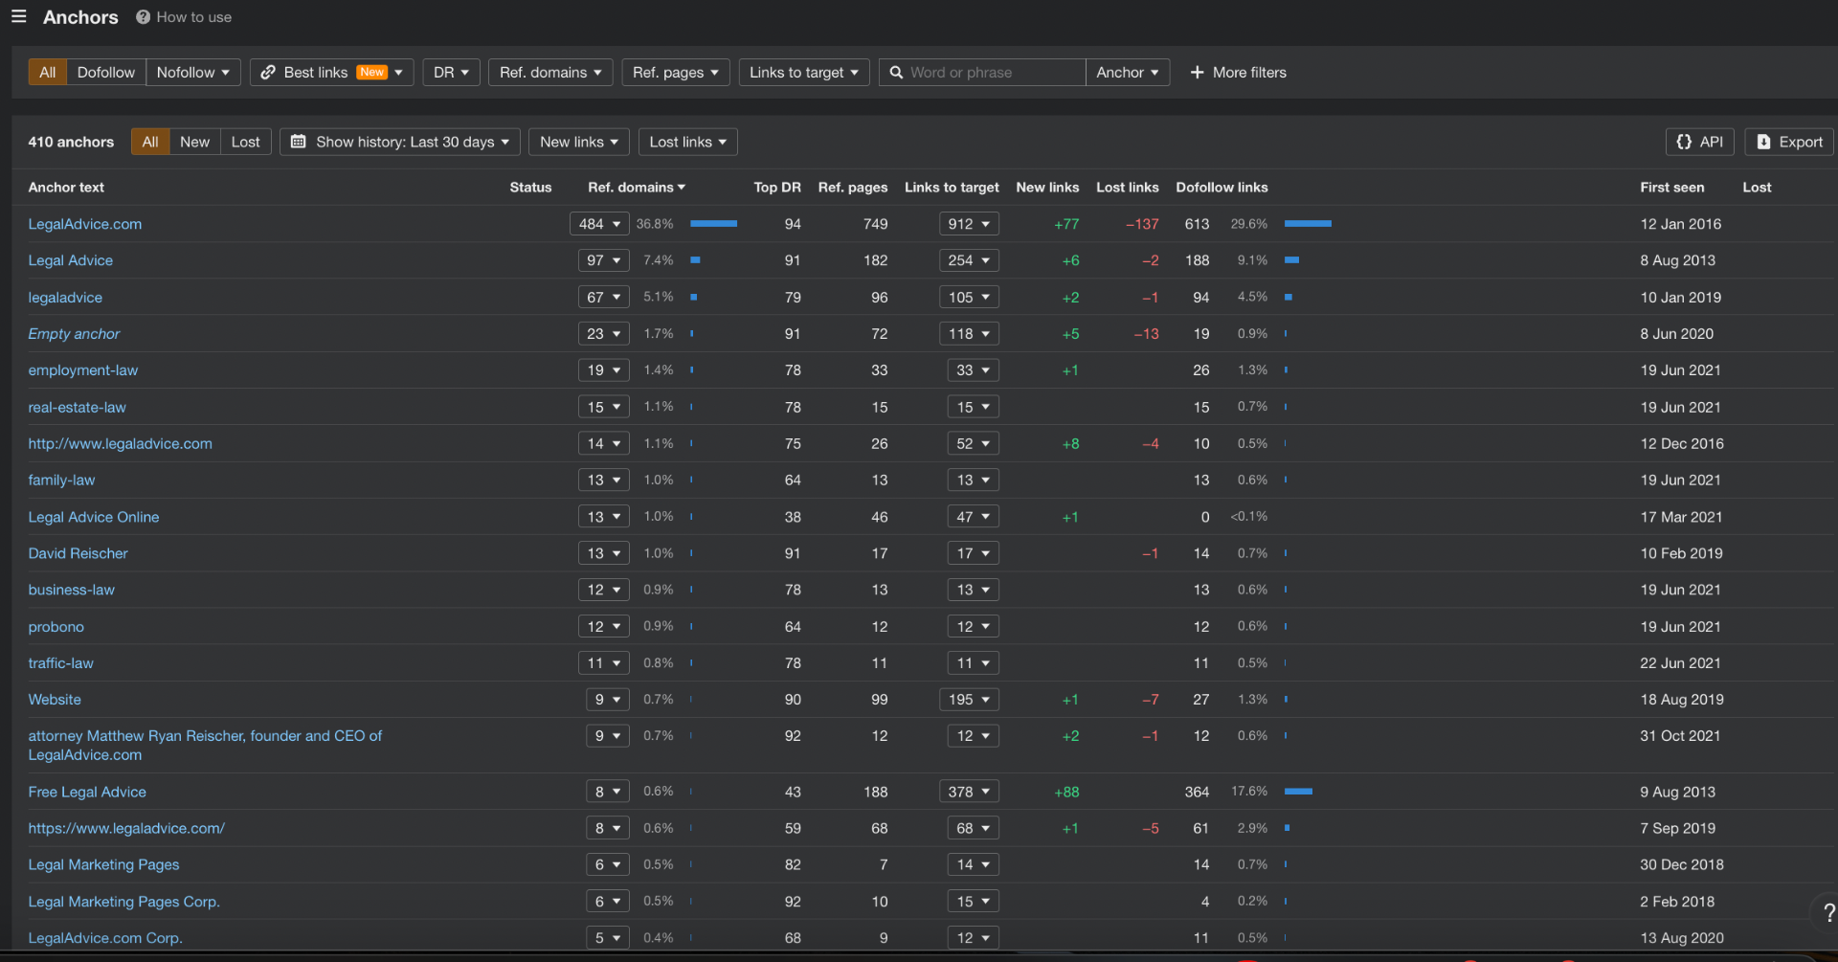Toggle the Lost anchors filter
This screenshot has height=962, width=1838.
[x=245, y=142]
